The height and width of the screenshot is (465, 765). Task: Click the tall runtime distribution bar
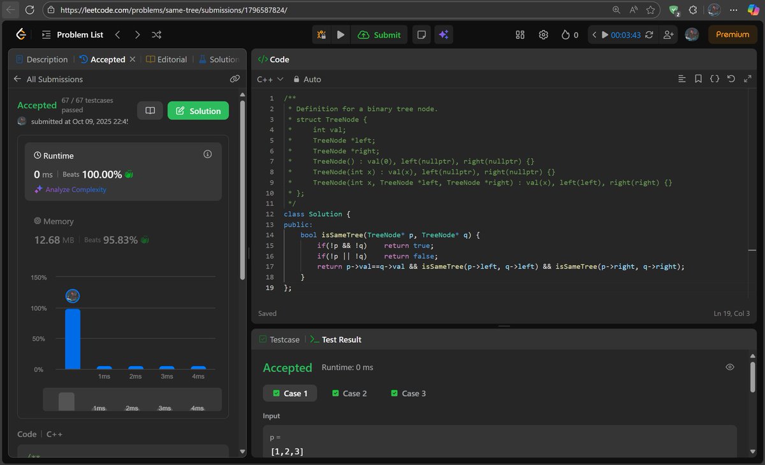(73, 339)
